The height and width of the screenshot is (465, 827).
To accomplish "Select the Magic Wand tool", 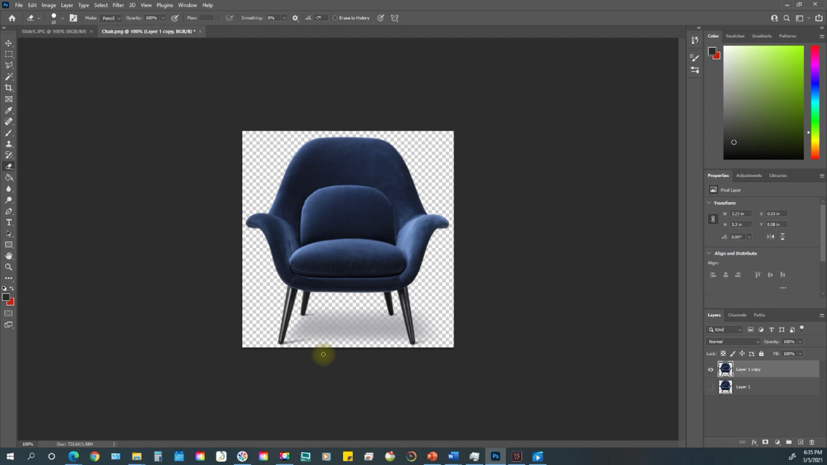I will coord(9,76).
